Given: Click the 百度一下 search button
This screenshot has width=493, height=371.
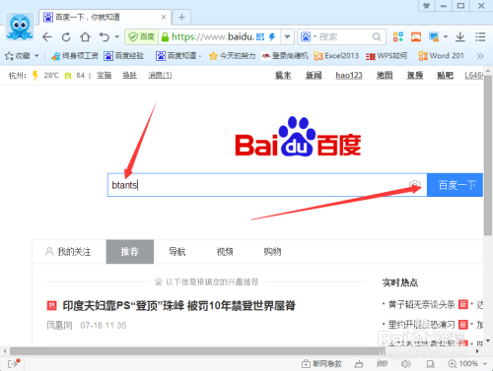Looking at the screenshot, I should point(455,185).
